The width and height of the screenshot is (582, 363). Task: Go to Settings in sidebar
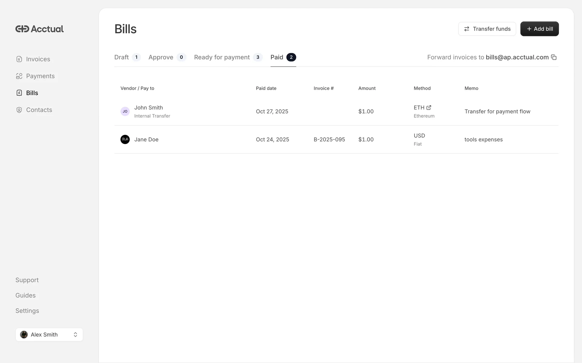coord(27,311)
